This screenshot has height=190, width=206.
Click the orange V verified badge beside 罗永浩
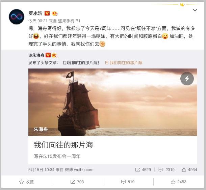47,13
